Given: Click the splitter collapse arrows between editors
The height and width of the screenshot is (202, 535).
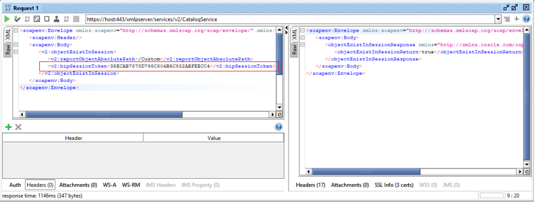Looking at the screenshot, I should click(x=286, y=30).
